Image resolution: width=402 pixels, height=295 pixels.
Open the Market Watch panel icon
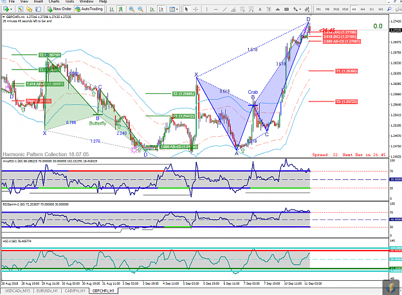point(20,9)
